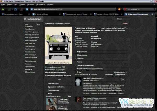Open 'Мои Сообщения' in the sidebar
Screen dimensions: 157x111
(31, 40)
